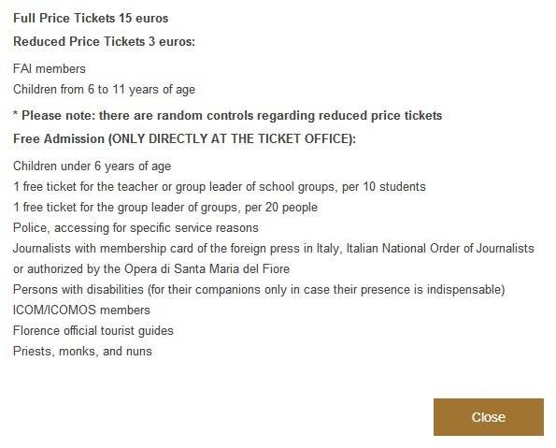Click the school groups per 10 students line
Viewport: 556px width, 448px height.
coord(220,186)
